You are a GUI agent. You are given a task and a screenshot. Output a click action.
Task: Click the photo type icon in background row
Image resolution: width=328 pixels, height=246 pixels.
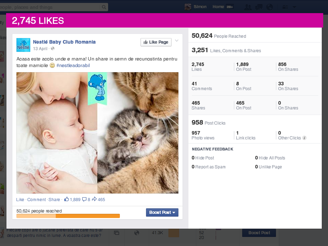tap(117, 233)
